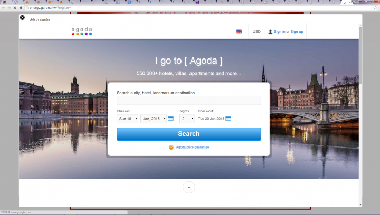Open the check-in calendar icon
The height and width of the screenshot is (215, 380).
click(170, 118)
